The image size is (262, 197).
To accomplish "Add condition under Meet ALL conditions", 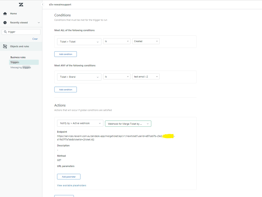I will tap(65, 54).
